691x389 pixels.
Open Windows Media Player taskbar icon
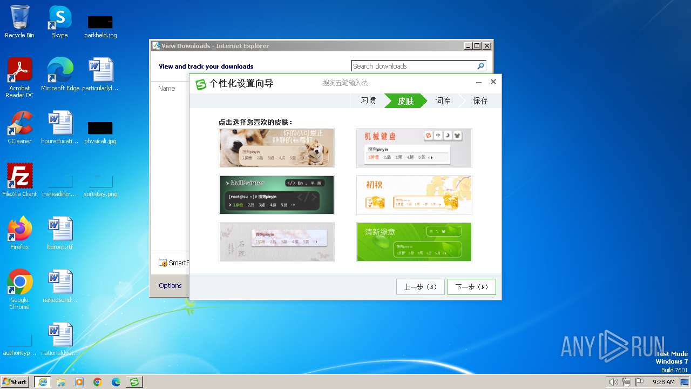click(79, 382)
